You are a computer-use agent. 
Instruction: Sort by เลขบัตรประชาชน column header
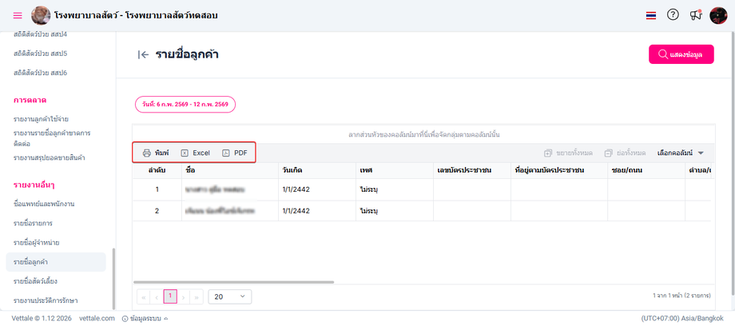(x=471, y=170)
